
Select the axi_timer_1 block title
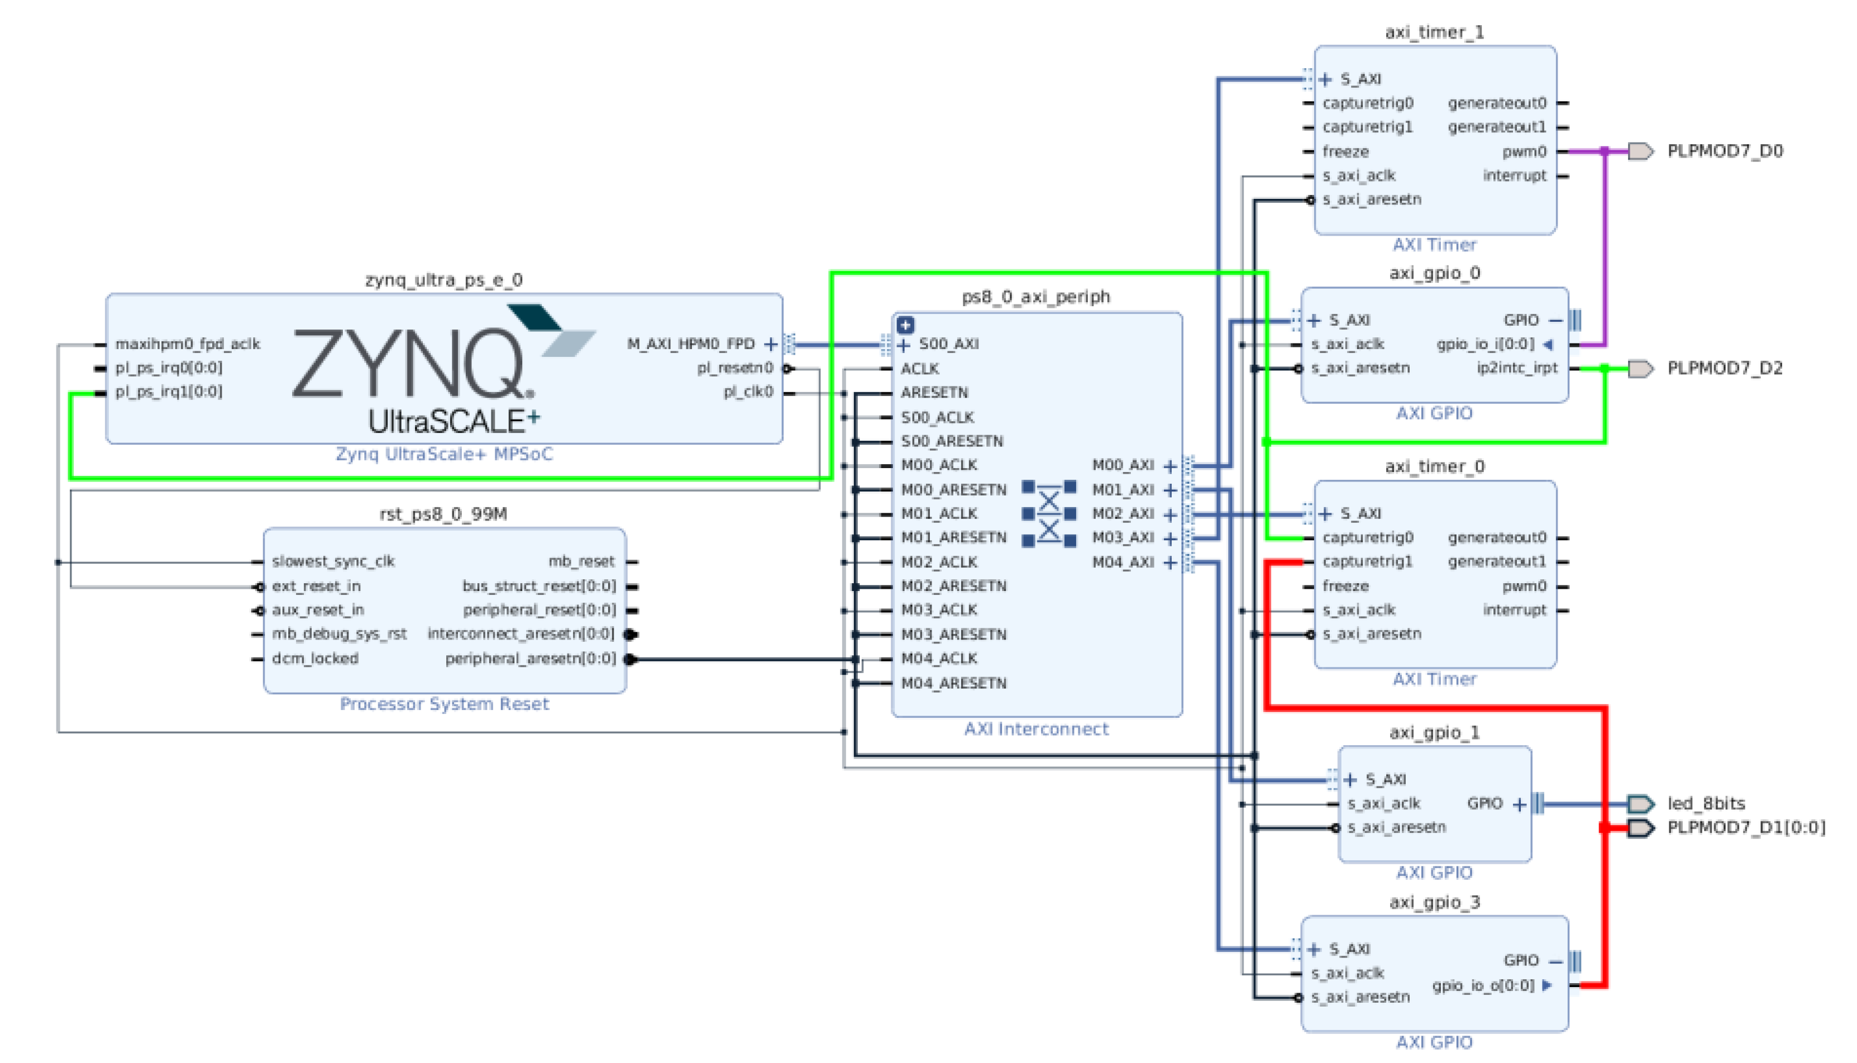point(1434,32)
